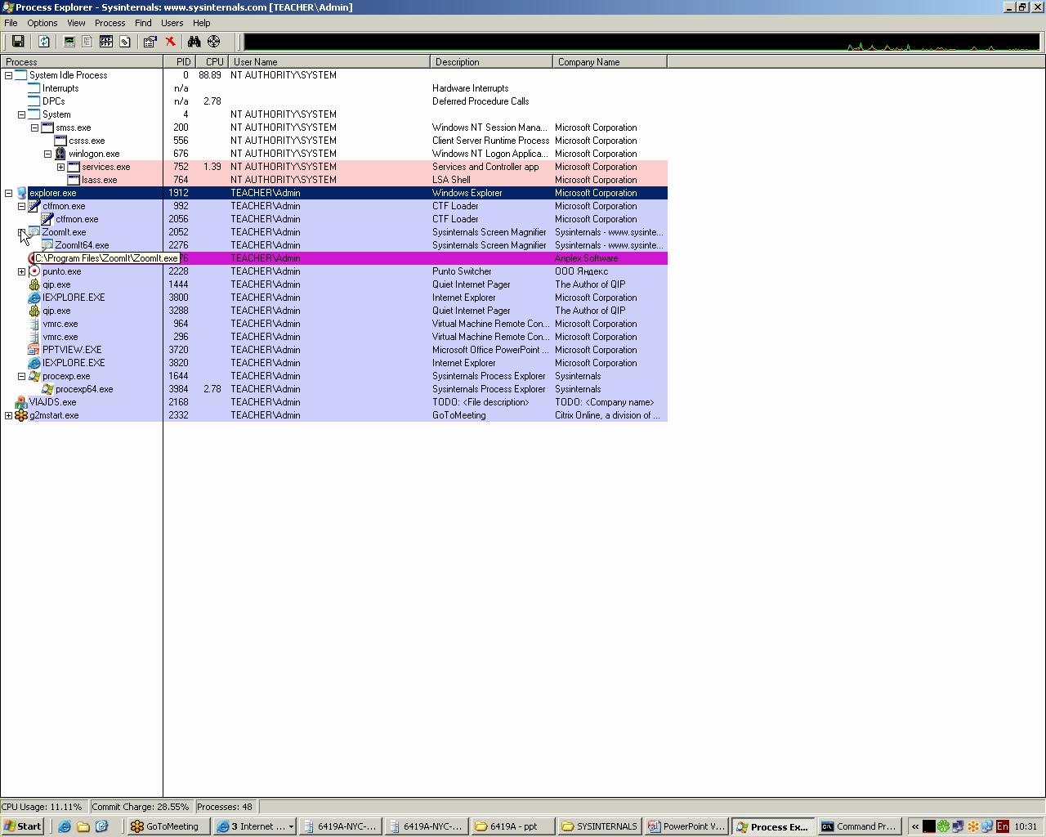1046x837 pixels.
Task: Click the folder quick launch icon
Action: pyautogui.click(x=83, y=826)
